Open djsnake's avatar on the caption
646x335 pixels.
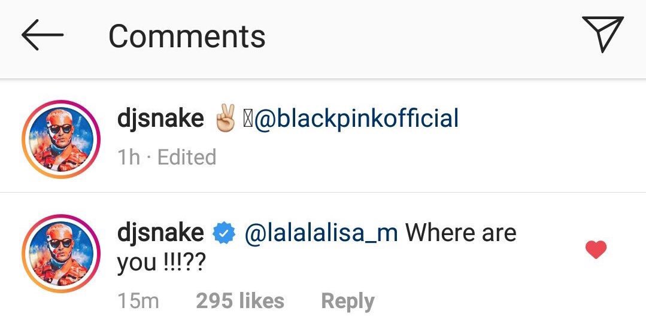pyautogui.click(x=61, y=138)
